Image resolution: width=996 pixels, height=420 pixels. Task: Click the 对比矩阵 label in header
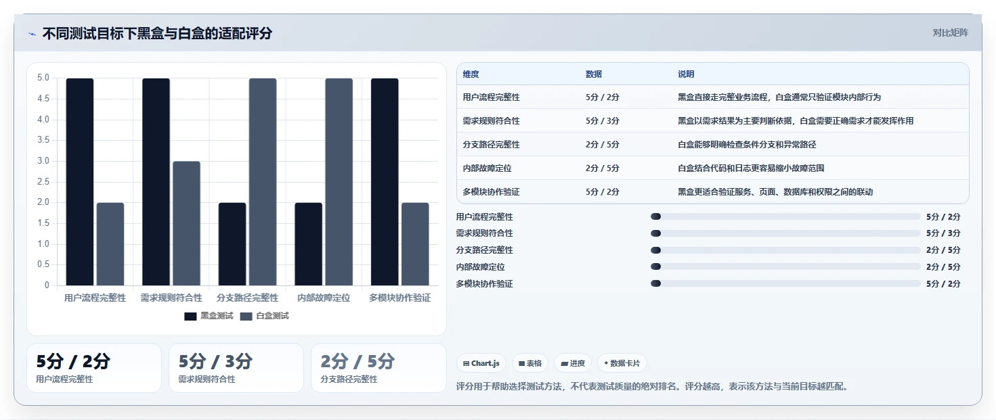click(951, 32)
